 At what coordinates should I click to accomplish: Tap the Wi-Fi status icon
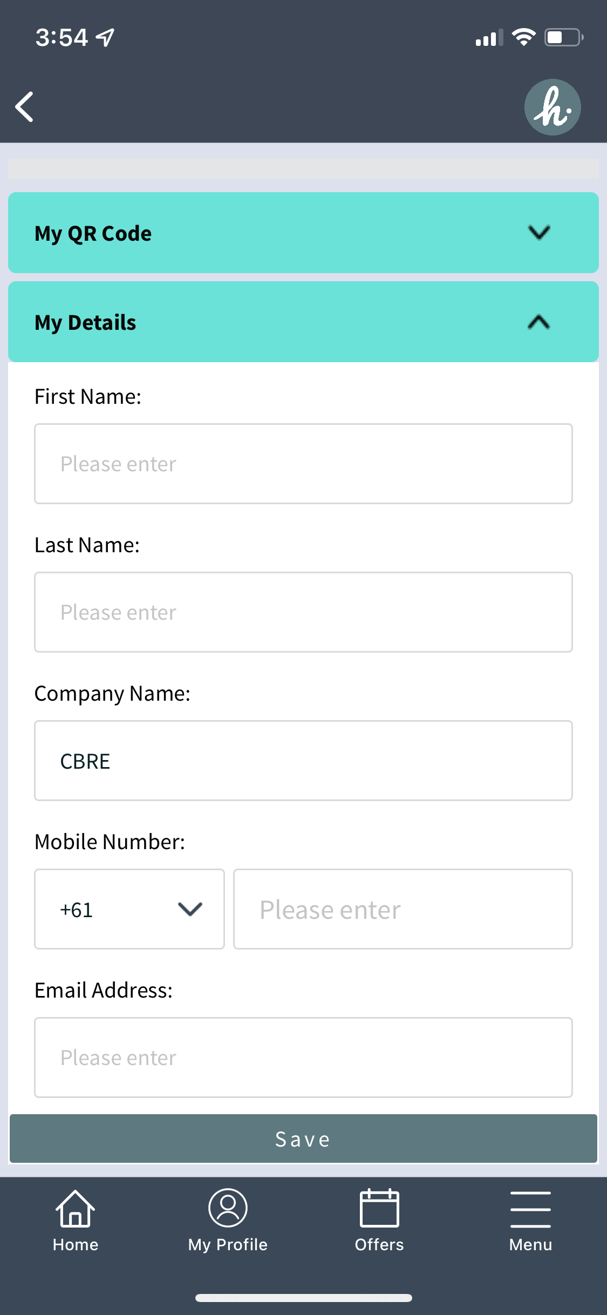point(523,37)
